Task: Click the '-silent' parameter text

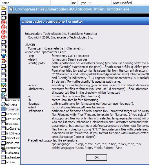Action: coord(32,107)
